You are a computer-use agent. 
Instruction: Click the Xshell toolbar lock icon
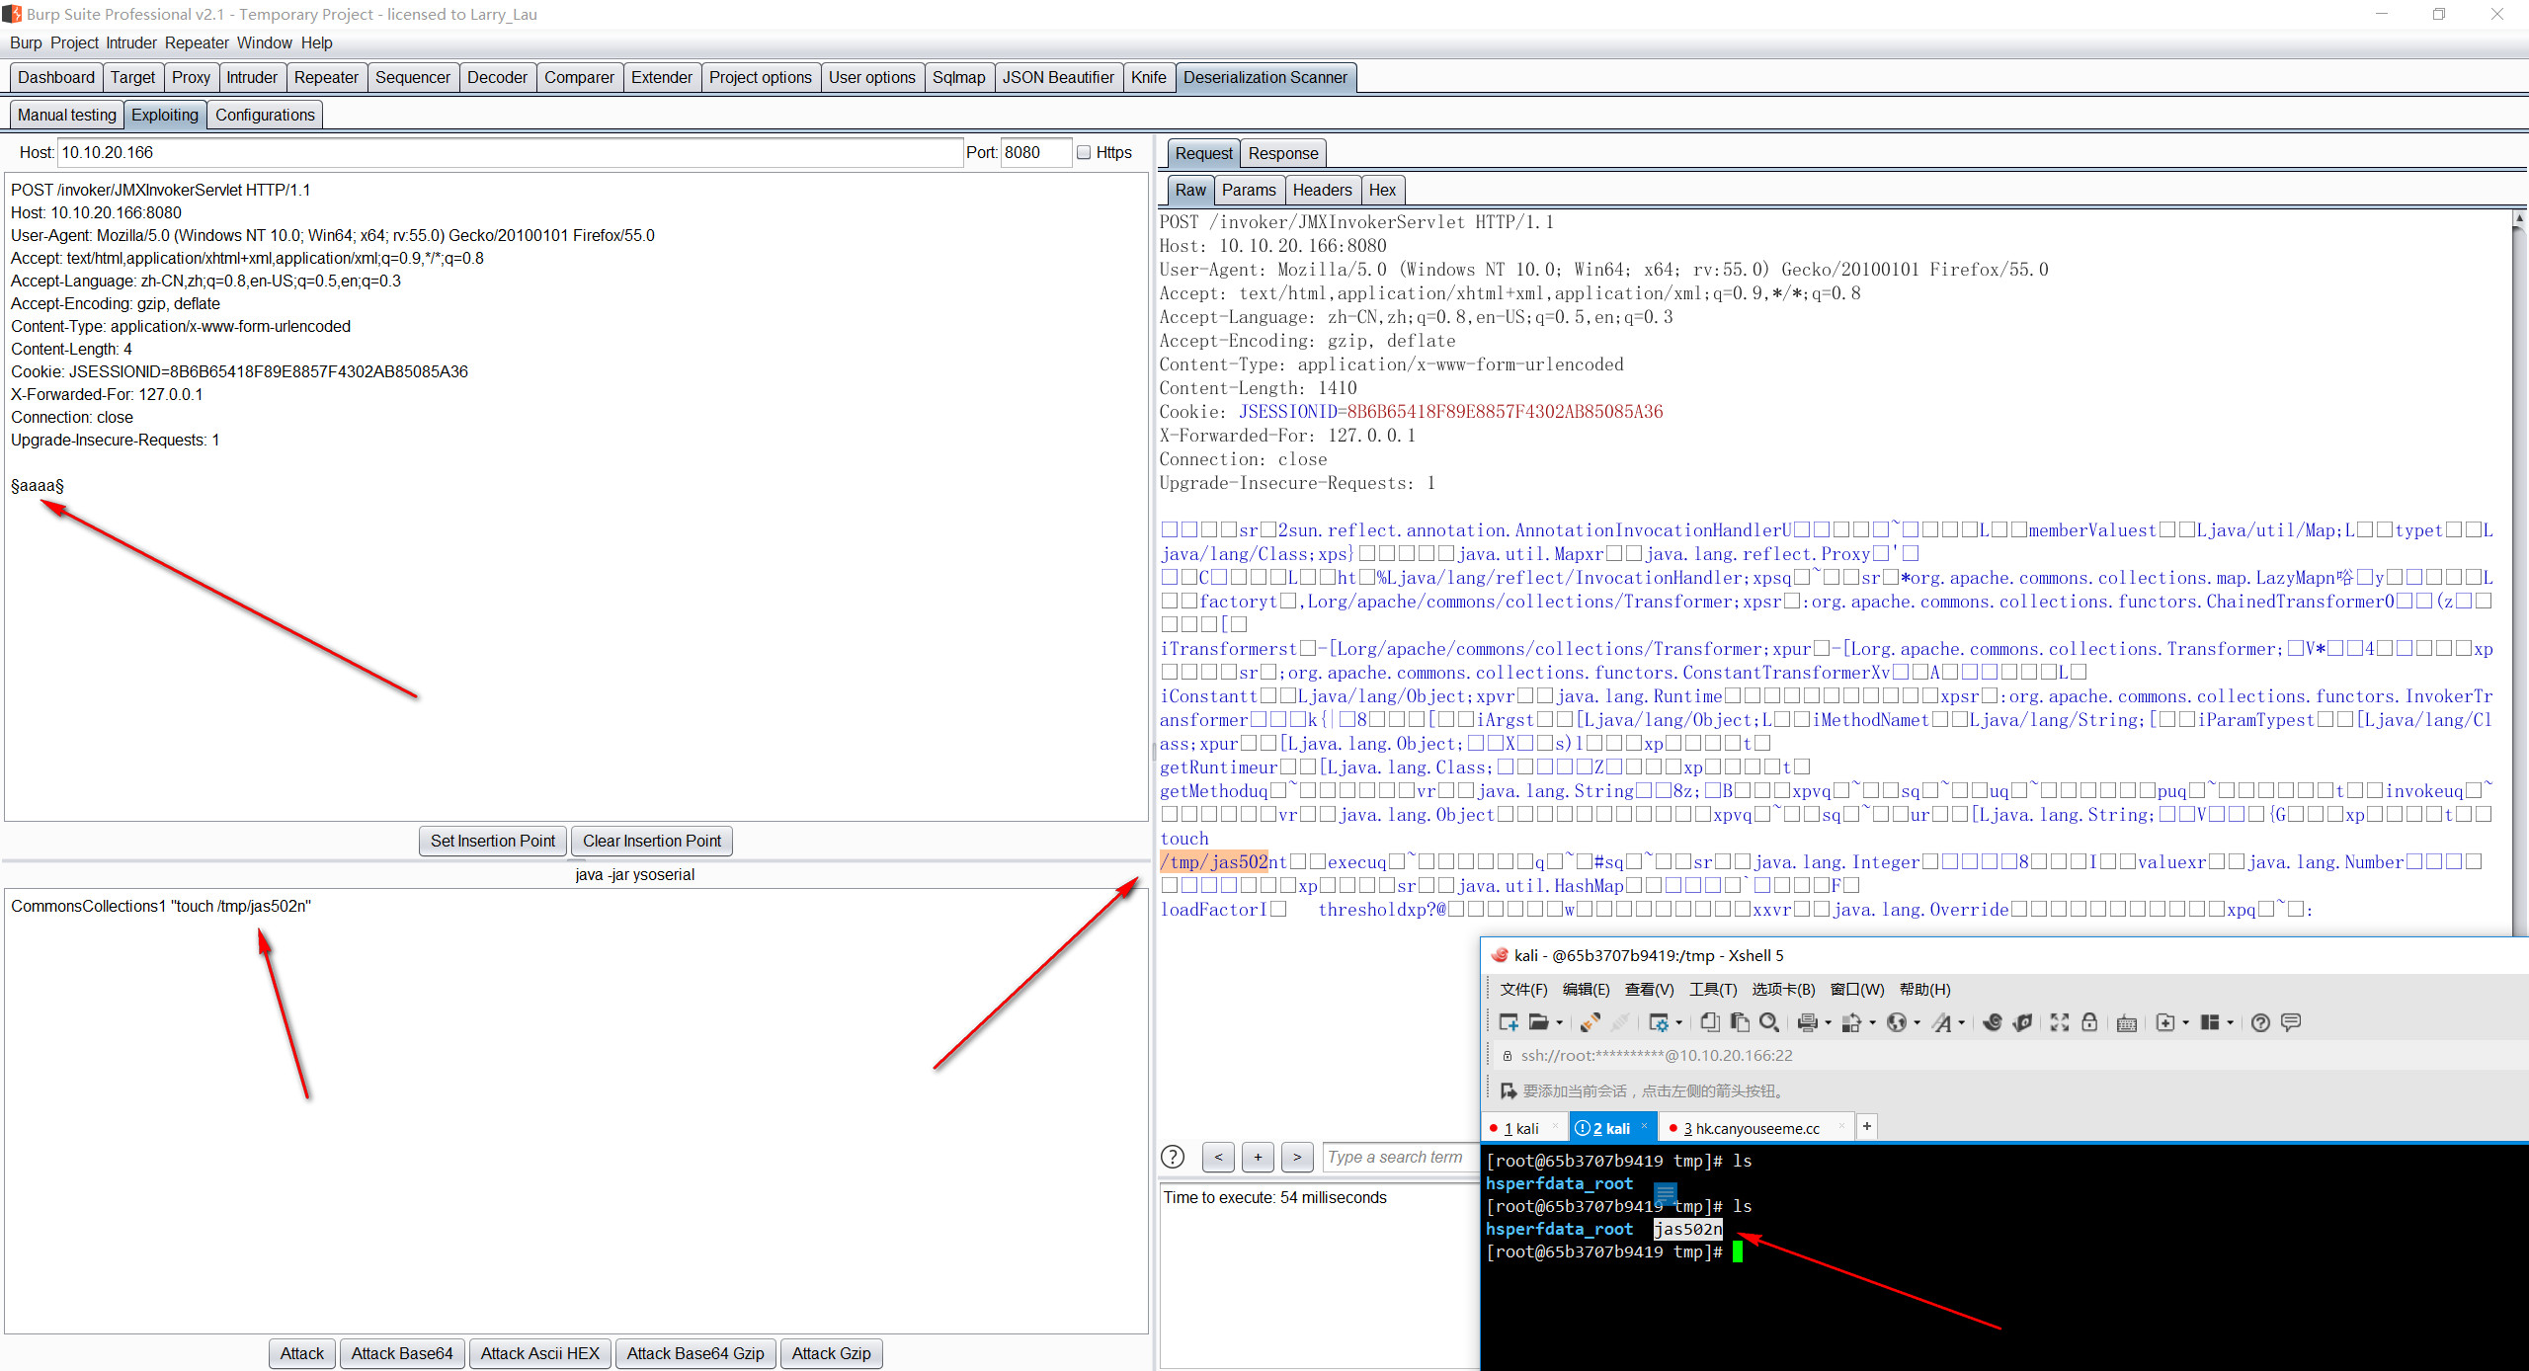click(x=2089, y=1022)
